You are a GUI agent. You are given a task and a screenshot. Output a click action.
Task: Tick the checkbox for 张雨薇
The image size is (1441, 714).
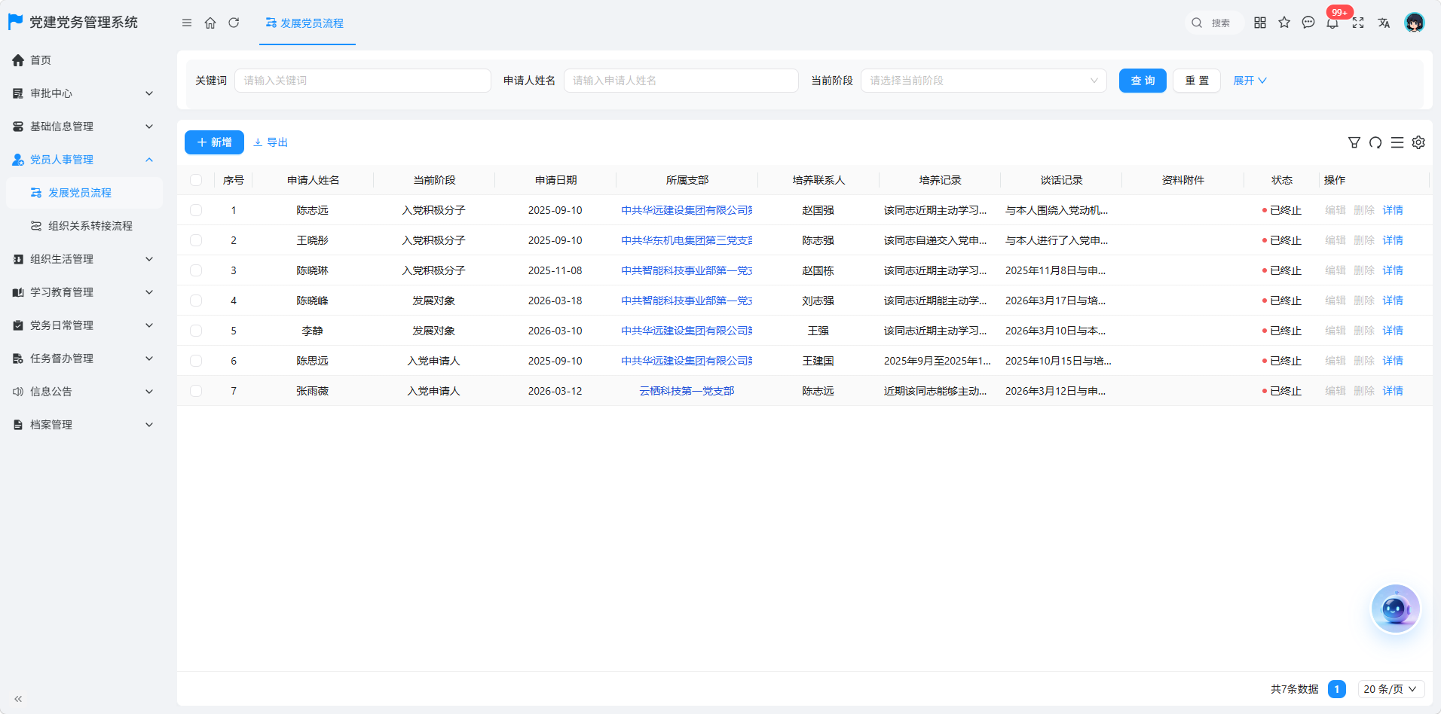point(196,391)
